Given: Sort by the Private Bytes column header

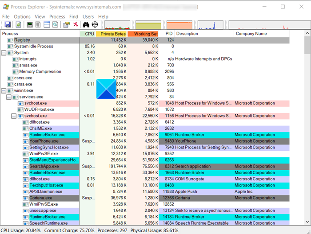Looking at the screenshot, I should [111, 34].
